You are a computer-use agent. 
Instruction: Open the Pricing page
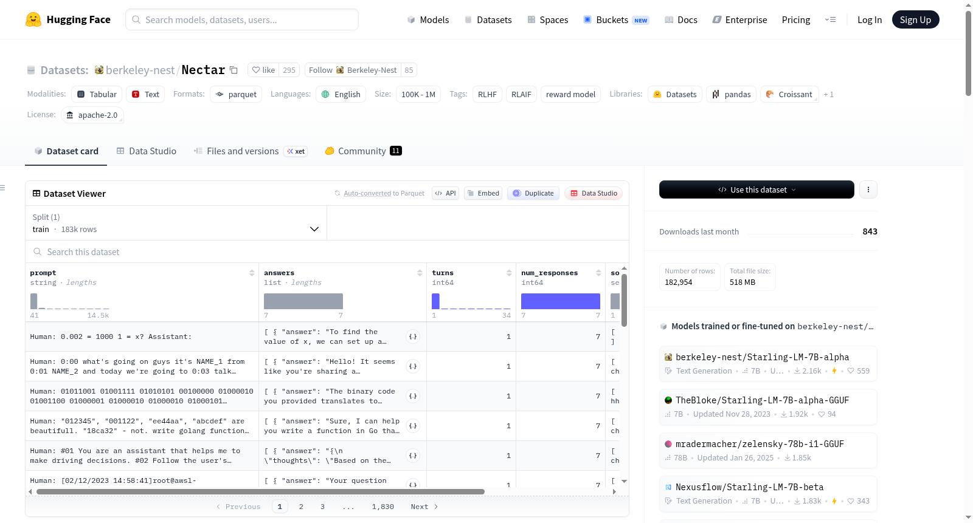pos(796,20)
